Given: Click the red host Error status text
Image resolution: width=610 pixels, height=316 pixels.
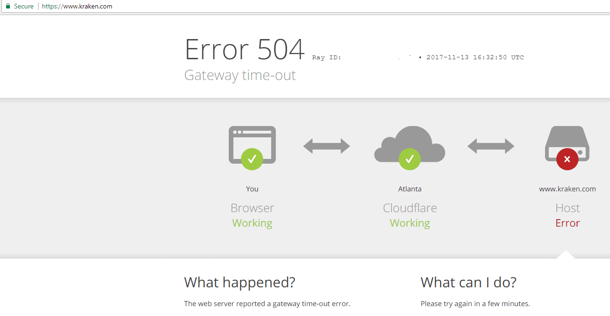Looking at the screenshot, I should (x=568, y=223).
